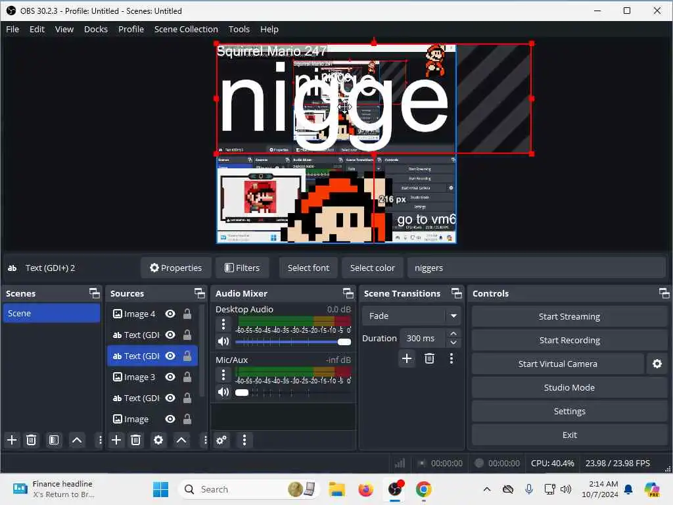Open the File menu
This screenshot has width=673, height=505.
[12, 29]
